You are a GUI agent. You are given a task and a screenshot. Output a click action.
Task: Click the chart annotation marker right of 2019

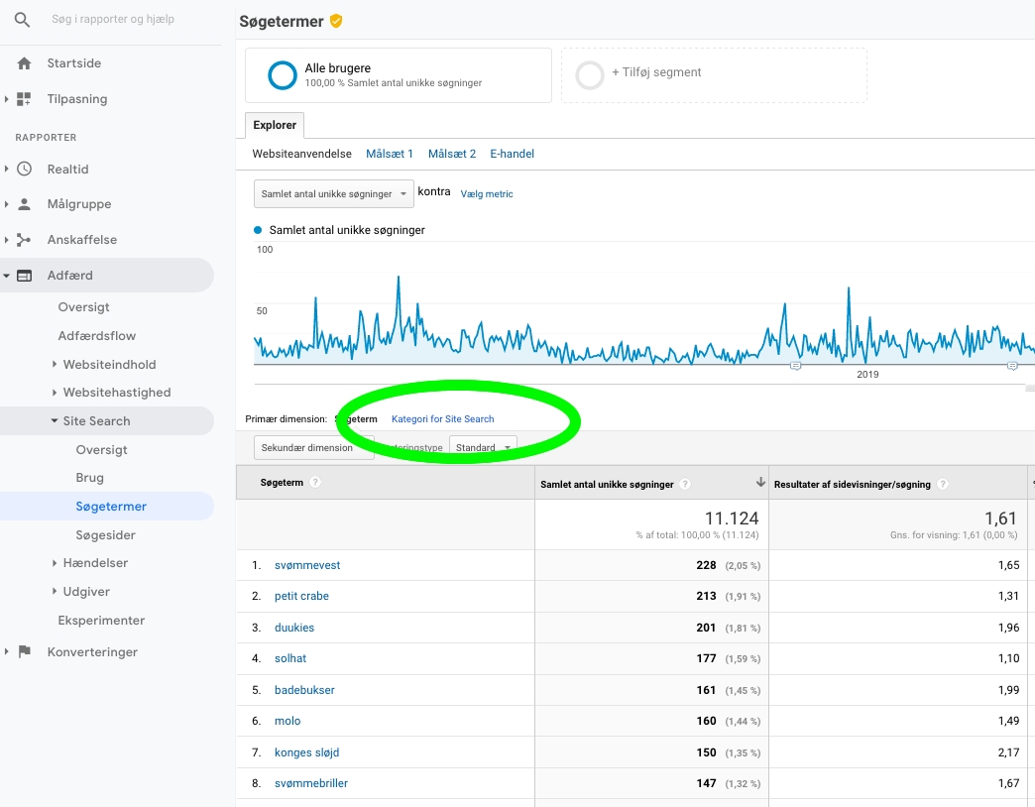coord(1012,366)
